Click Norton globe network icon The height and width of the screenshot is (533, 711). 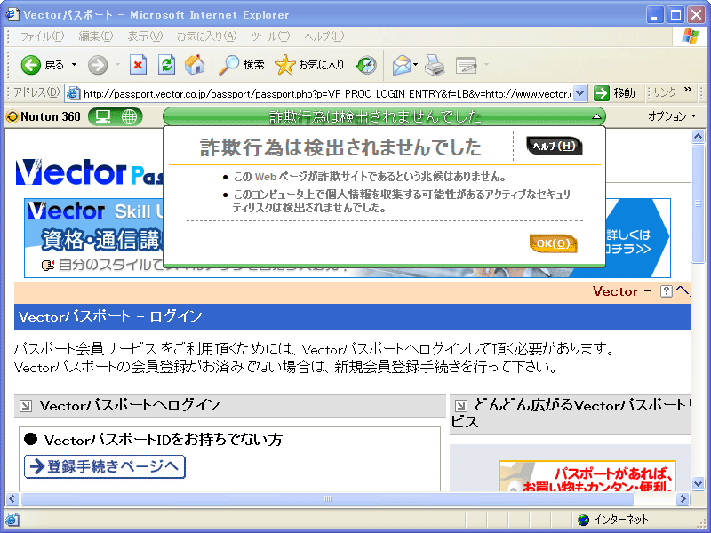point(129,117)
